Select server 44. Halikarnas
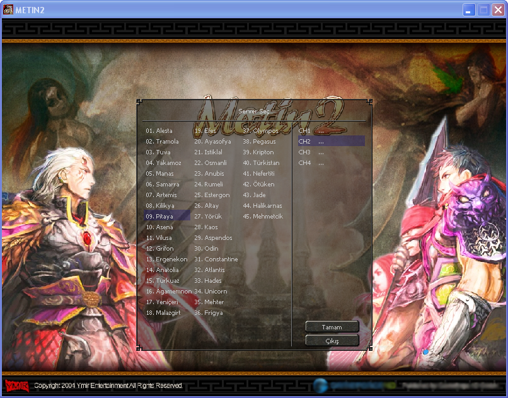Viewport: 508px width, 398px height. coord(262,206)
